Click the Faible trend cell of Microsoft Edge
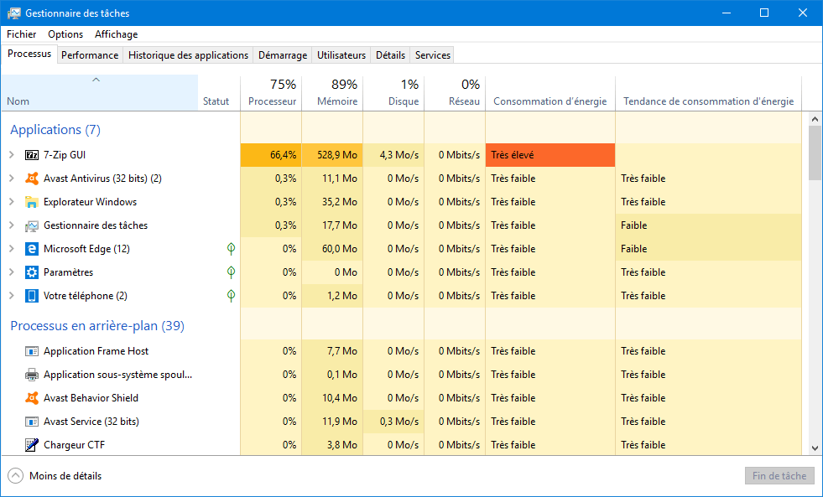This screenshot has height=497, width=823. [709, 249]
